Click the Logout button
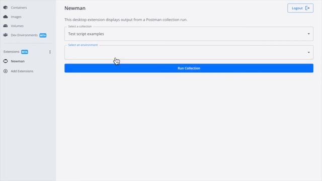The image size is (322, 181). point(300,8)
